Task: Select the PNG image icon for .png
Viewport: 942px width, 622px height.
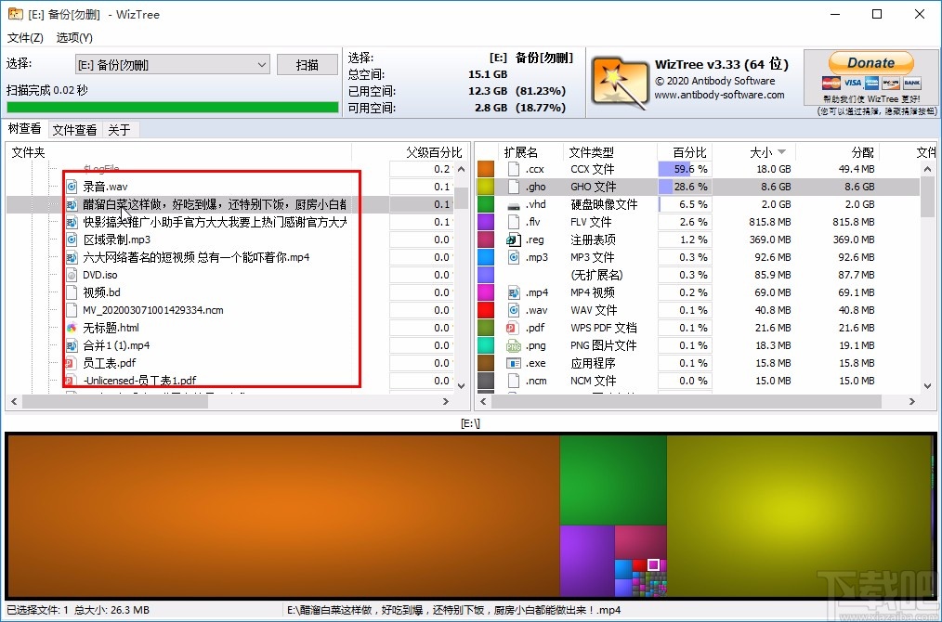Action: click(x=513, y=345)
